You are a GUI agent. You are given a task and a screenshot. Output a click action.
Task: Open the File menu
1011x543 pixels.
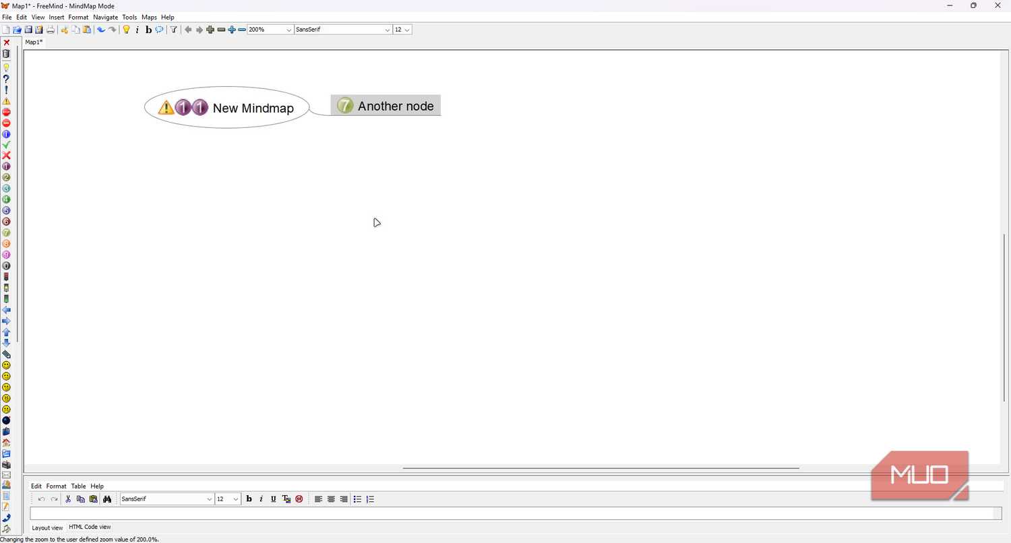tap(7, 17)
